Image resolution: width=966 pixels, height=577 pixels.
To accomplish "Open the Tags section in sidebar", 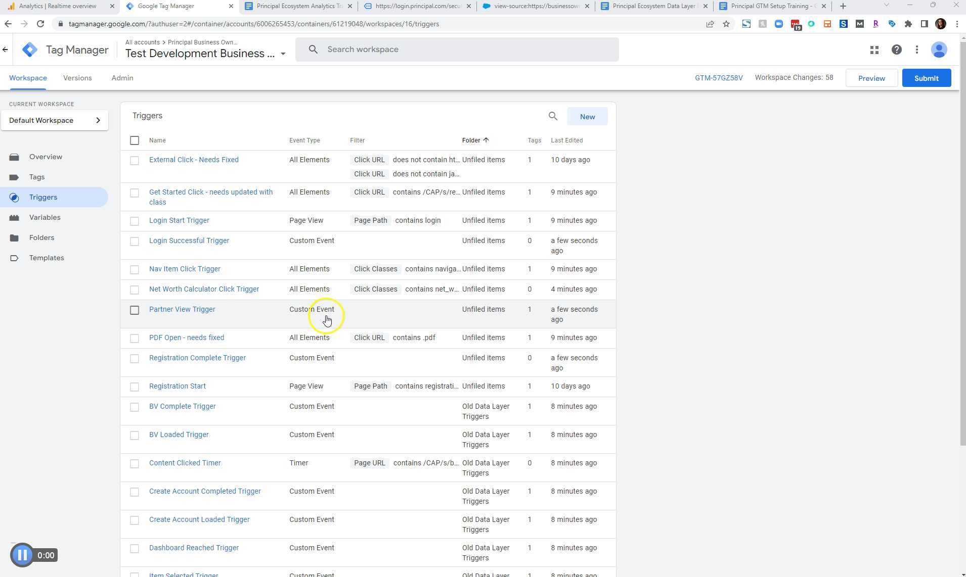I will coord(36,177).
